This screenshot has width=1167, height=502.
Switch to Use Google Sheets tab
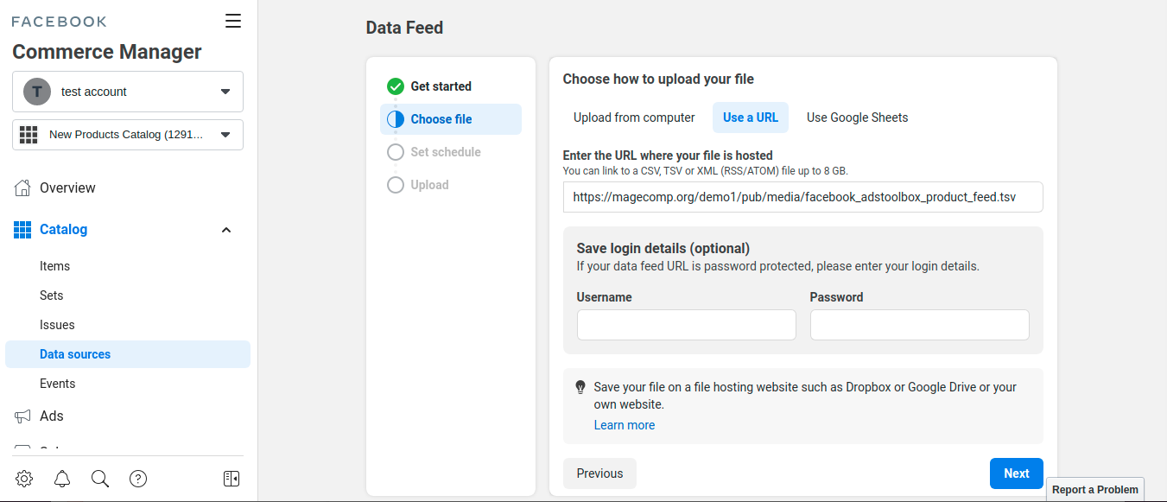(x=857, y=118)
